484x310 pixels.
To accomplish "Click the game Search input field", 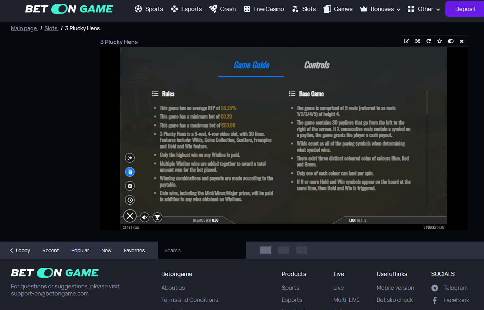I will tap(202, 250).
